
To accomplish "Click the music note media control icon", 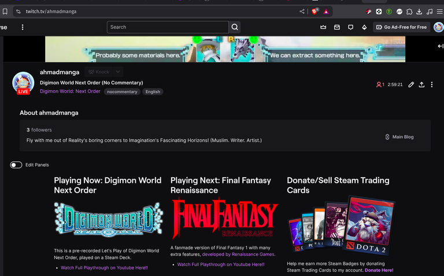I will (x=430, y=12).
